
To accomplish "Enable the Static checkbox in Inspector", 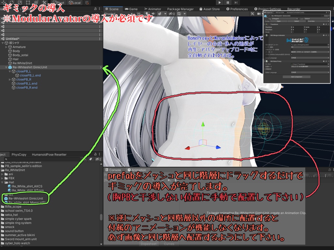I will click(x=322, y=16).
